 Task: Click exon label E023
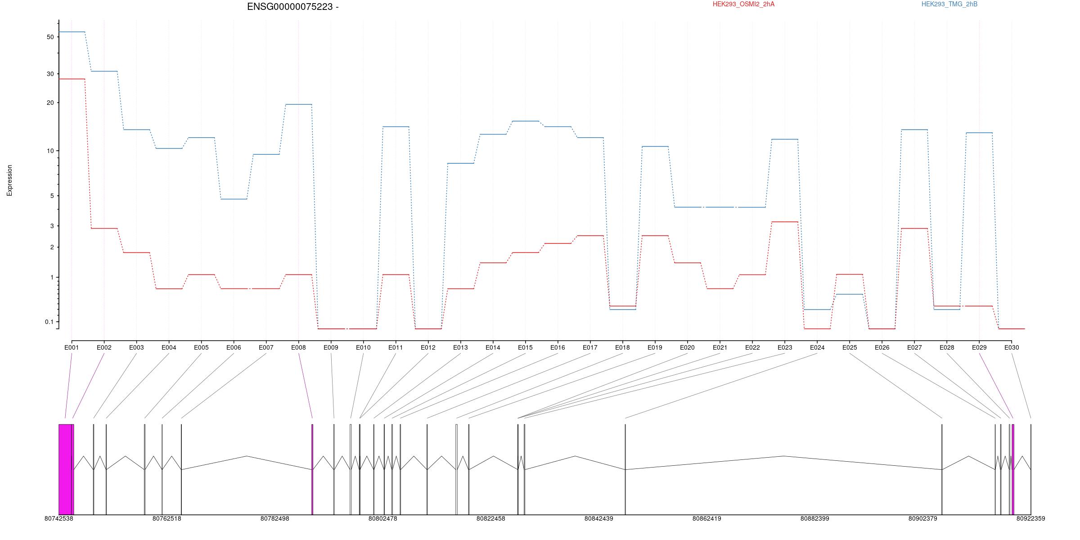785,347
